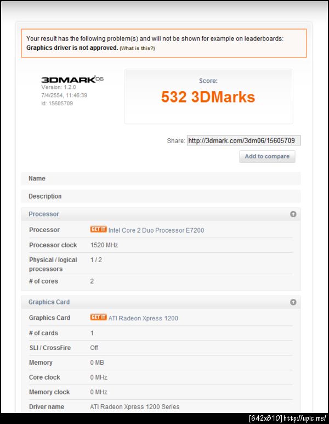The height and width of the screenshot is (424, 329).
Task: Click the 532 3DMarks score
Action: coord(208,97)
